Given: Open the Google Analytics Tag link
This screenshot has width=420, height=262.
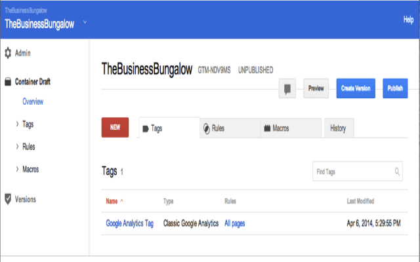Looking at the screenshot, I should (x=130, y=223).
